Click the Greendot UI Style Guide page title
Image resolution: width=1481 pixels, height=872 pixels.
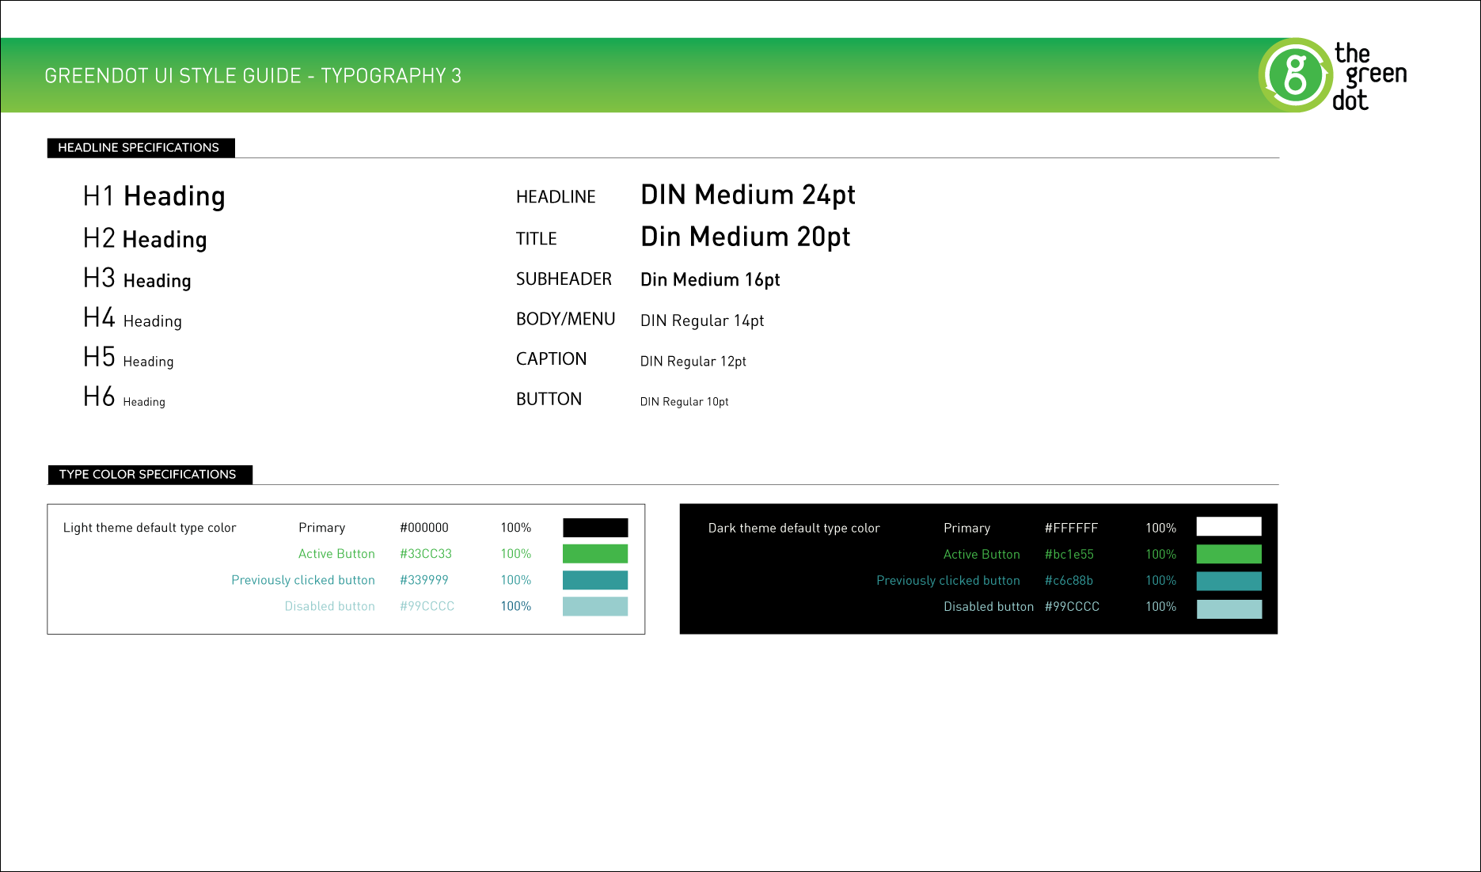[x=253, y=76]
